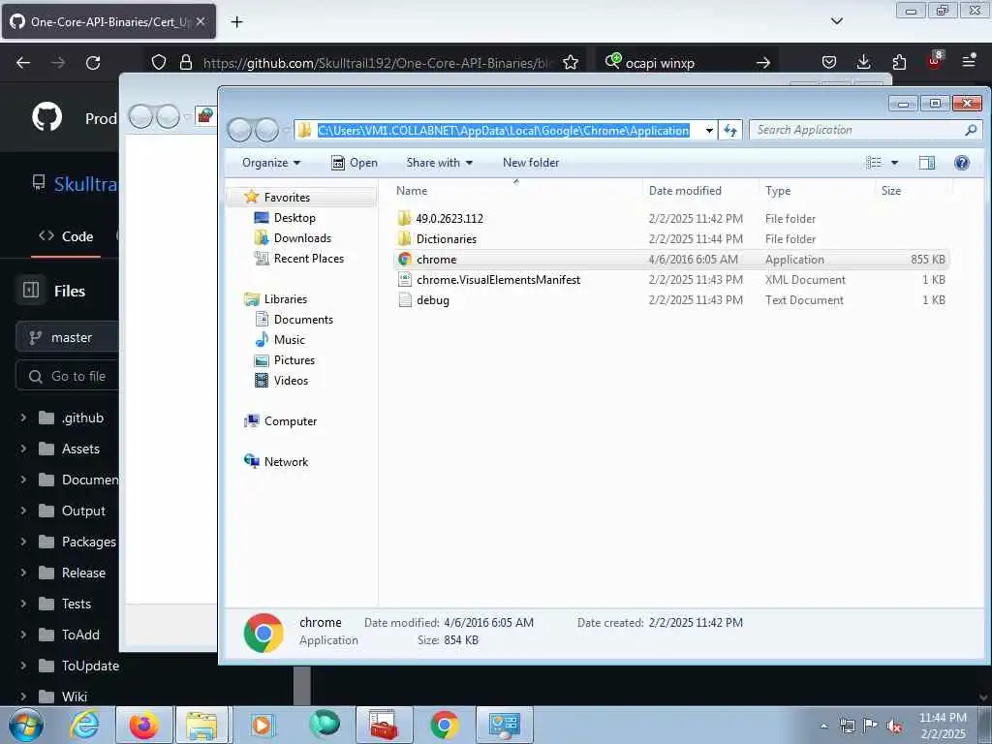Open address bar history dropdown
Viewport: 992px width, 744px height.
pyautogui.click(x=709, y=131)
